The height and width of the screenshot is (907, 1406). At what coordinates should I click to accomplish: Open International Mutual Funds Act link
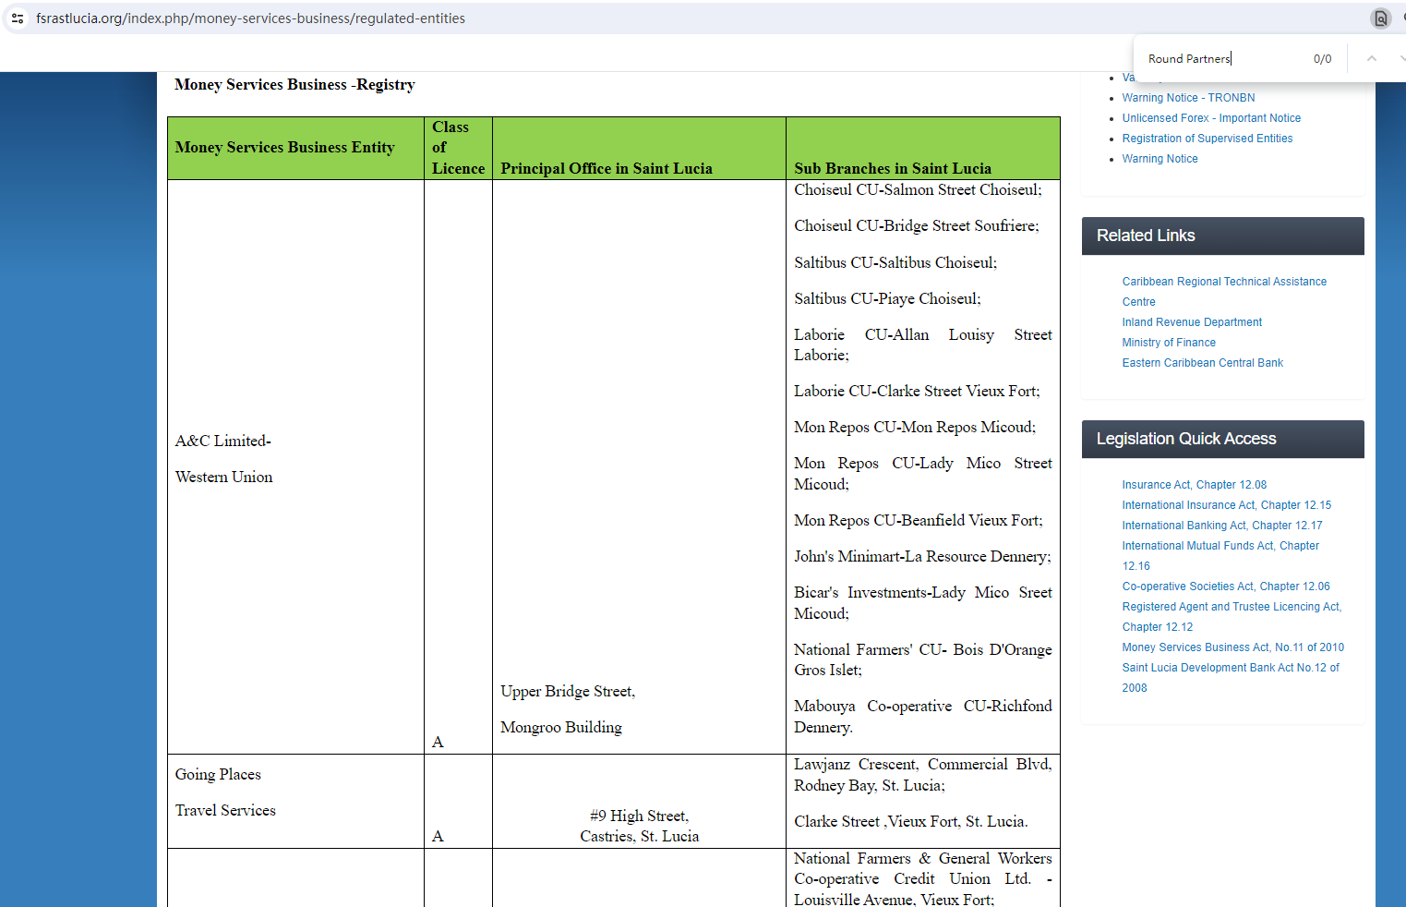(x=1220, y=546)
